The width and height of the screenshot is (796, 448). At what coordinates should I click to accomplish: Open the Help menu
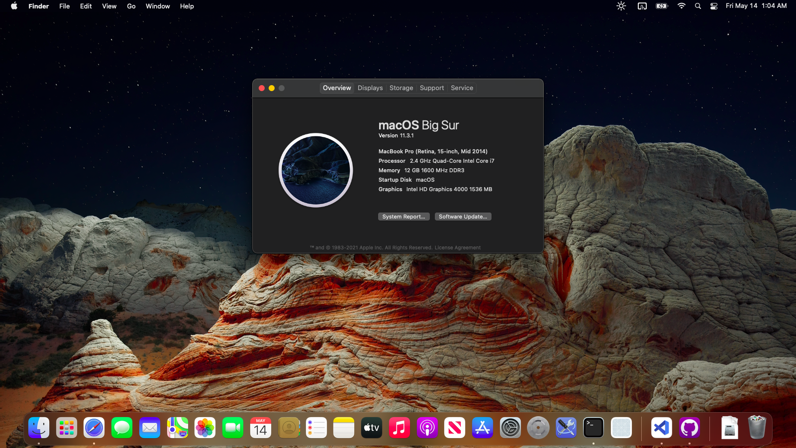(x=187, y=6)
